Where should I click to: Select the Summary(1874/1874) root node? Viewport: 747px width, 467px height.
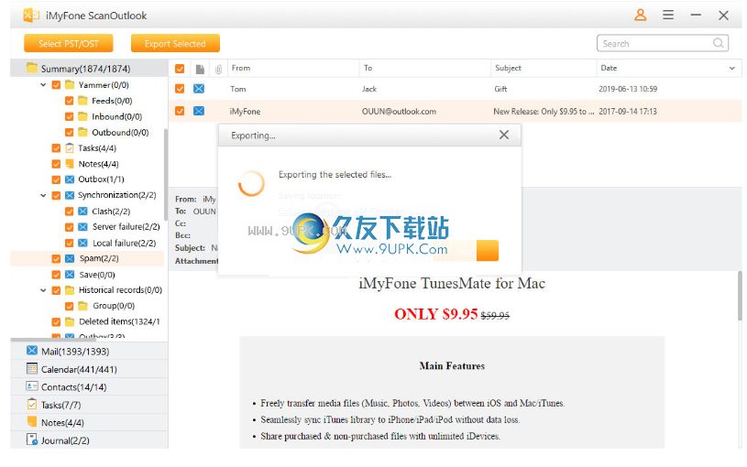pos(89,69)
